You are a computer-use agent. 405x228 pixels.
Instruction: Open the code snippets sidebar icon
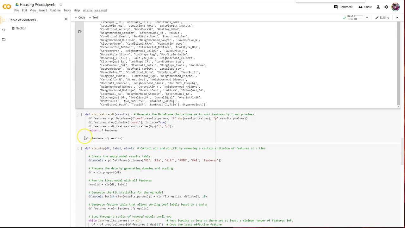point(3,30)
